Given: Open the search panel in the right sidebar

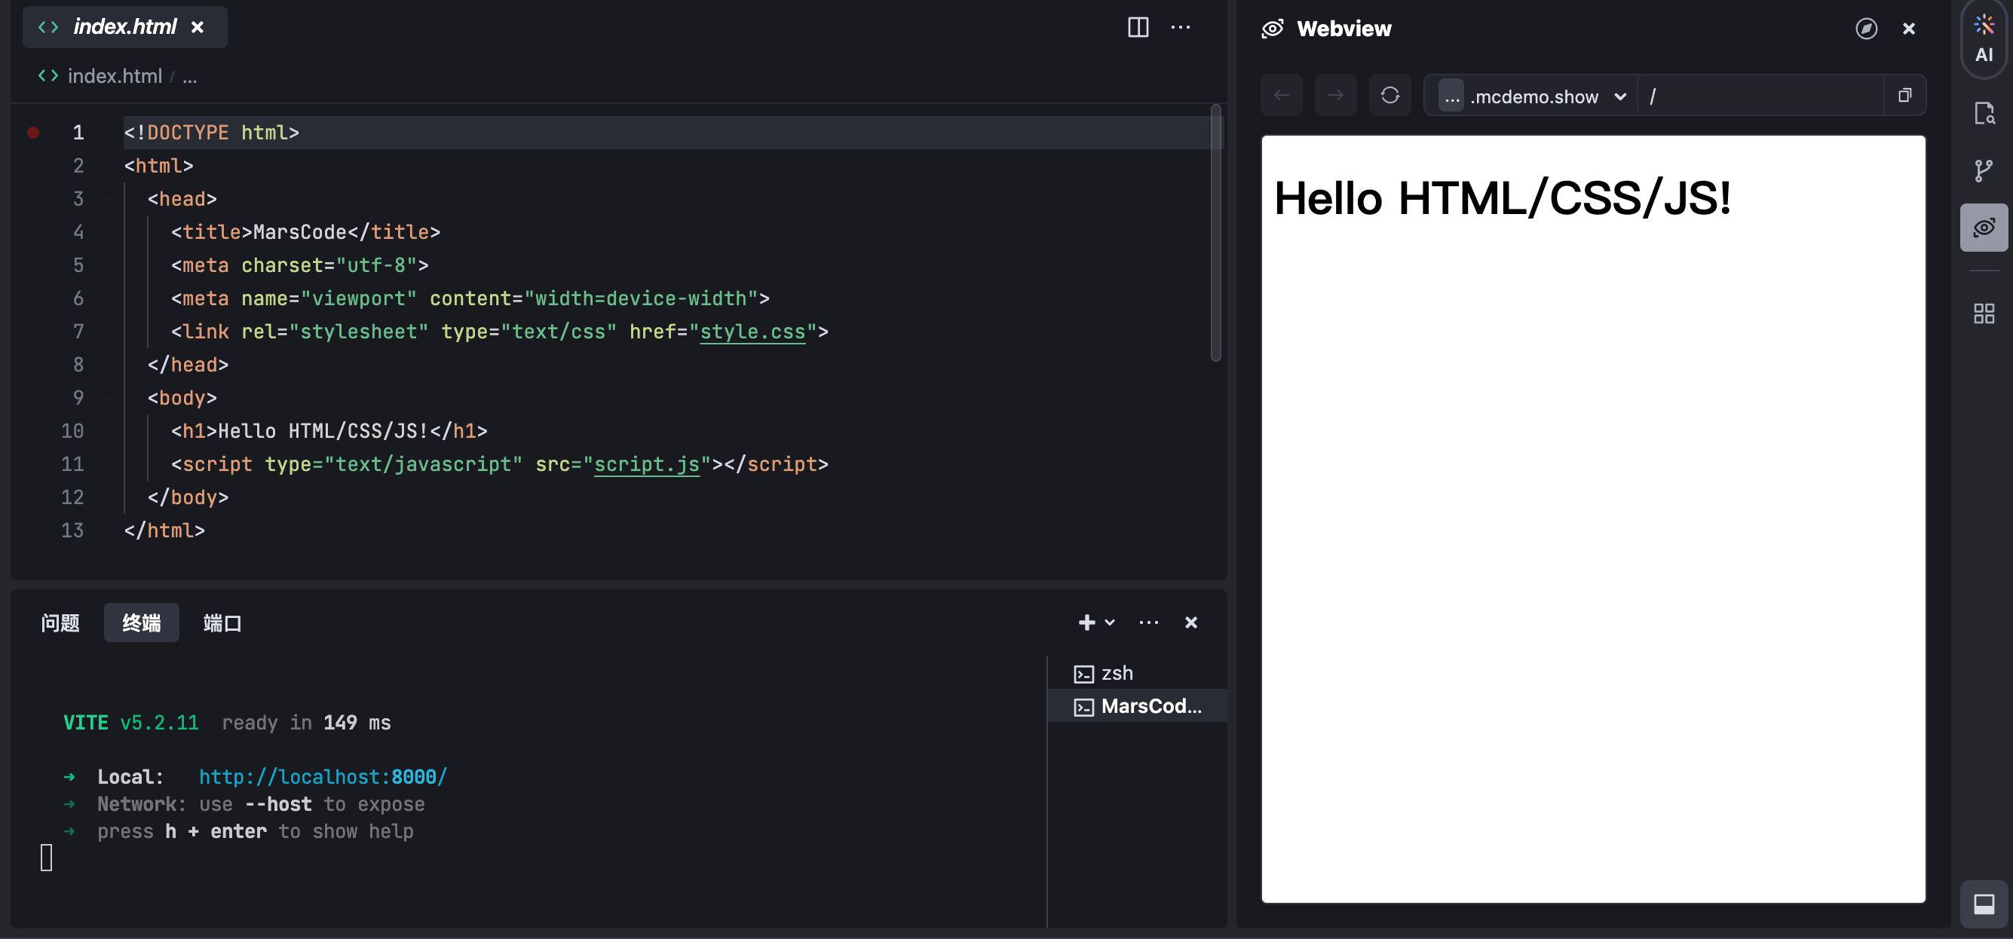Looking at the screenshot, I should click(x=1985, y=113).
